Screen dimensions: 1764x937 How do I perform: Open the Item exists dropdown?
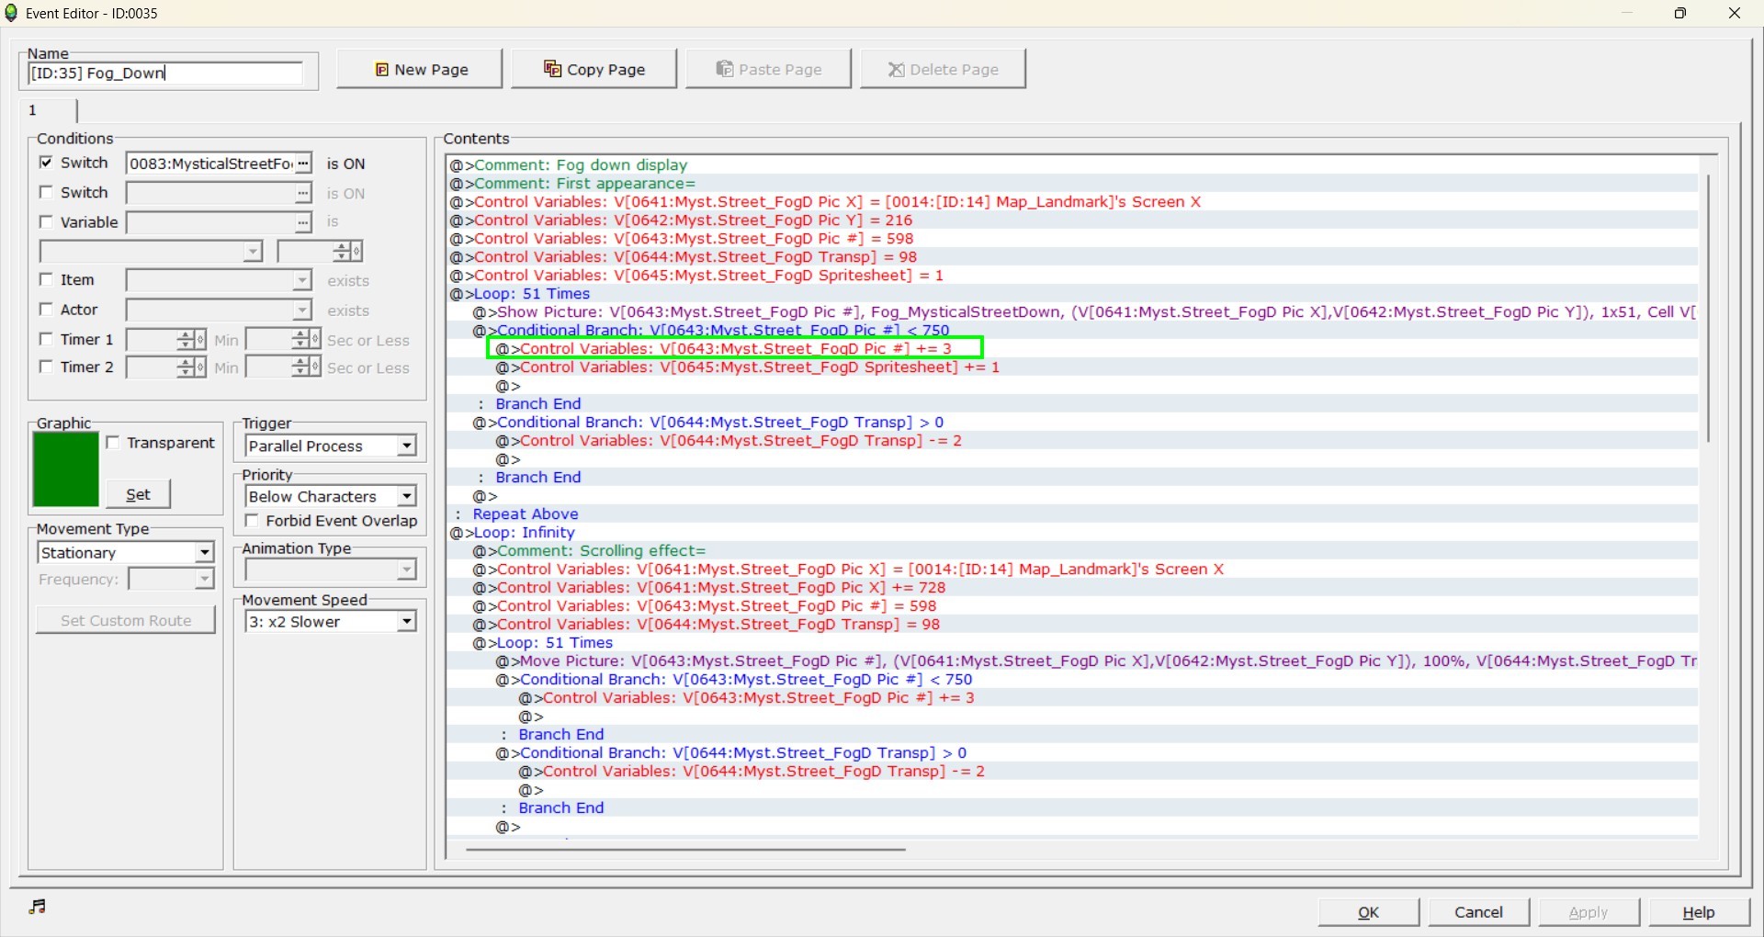(219, 280)
